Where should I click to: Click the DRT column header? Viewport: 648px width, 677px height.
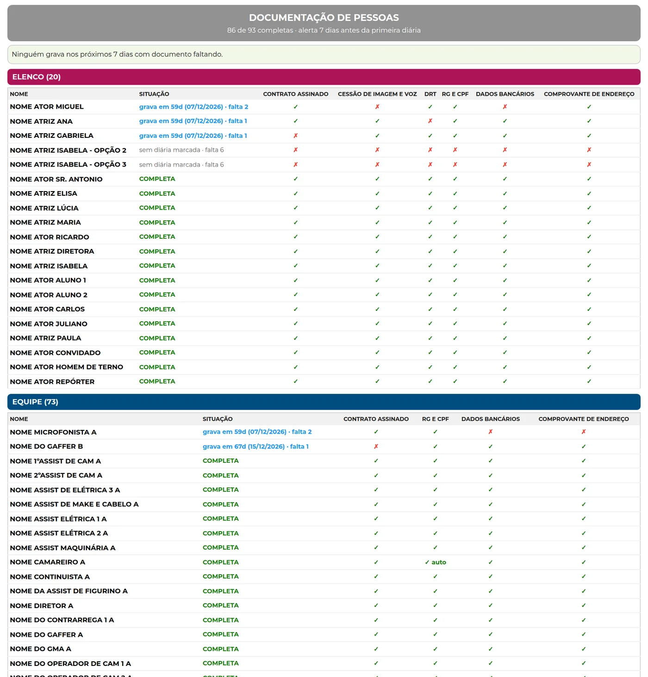pos(430,94)
